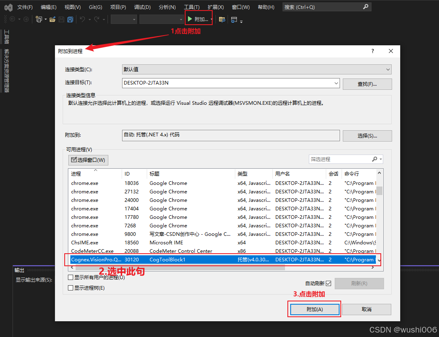
Task: Toggle 显示进程树 checkbox
Action: pyautogui.click(x=71, y=288)
